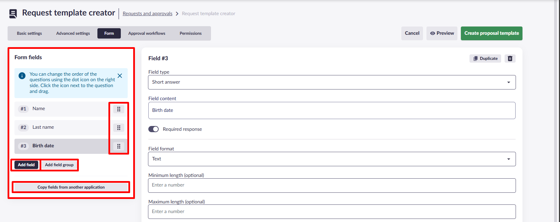Click the drag handle for Birth date field
Viewport: 560px width, 222px height.
point(119,146)
